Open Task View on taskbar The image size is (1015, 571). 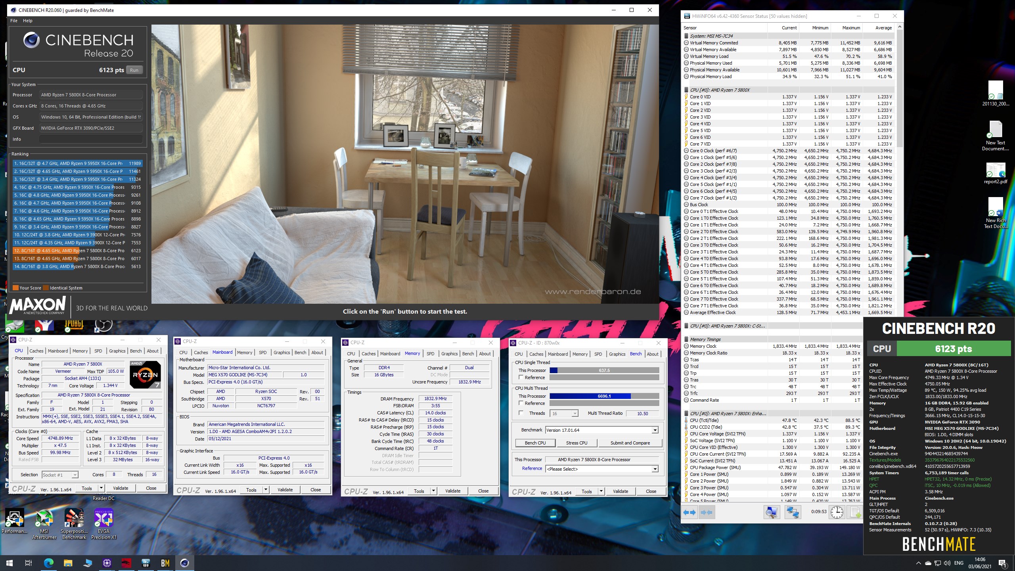click(29, 563)
